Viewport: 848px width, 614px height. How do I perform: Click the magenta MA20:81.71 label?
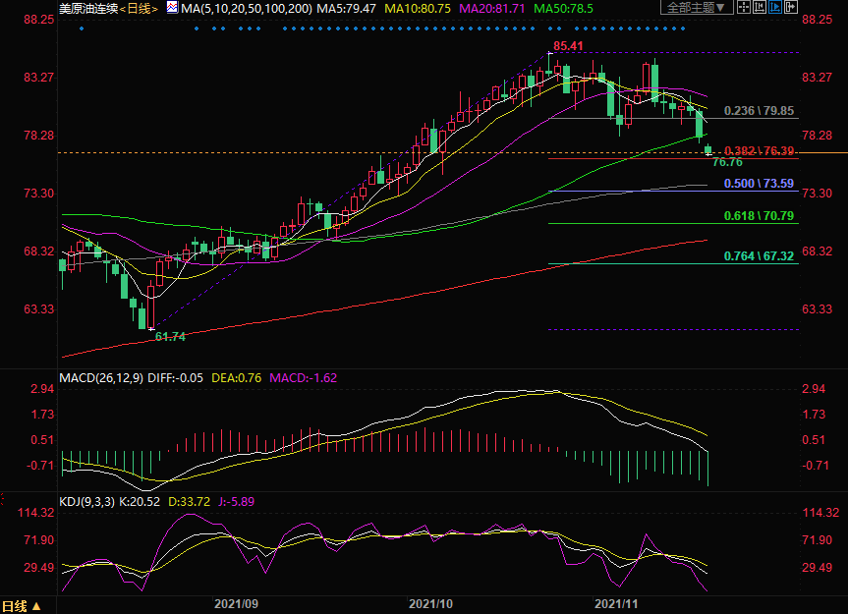[x=501, y=8]
